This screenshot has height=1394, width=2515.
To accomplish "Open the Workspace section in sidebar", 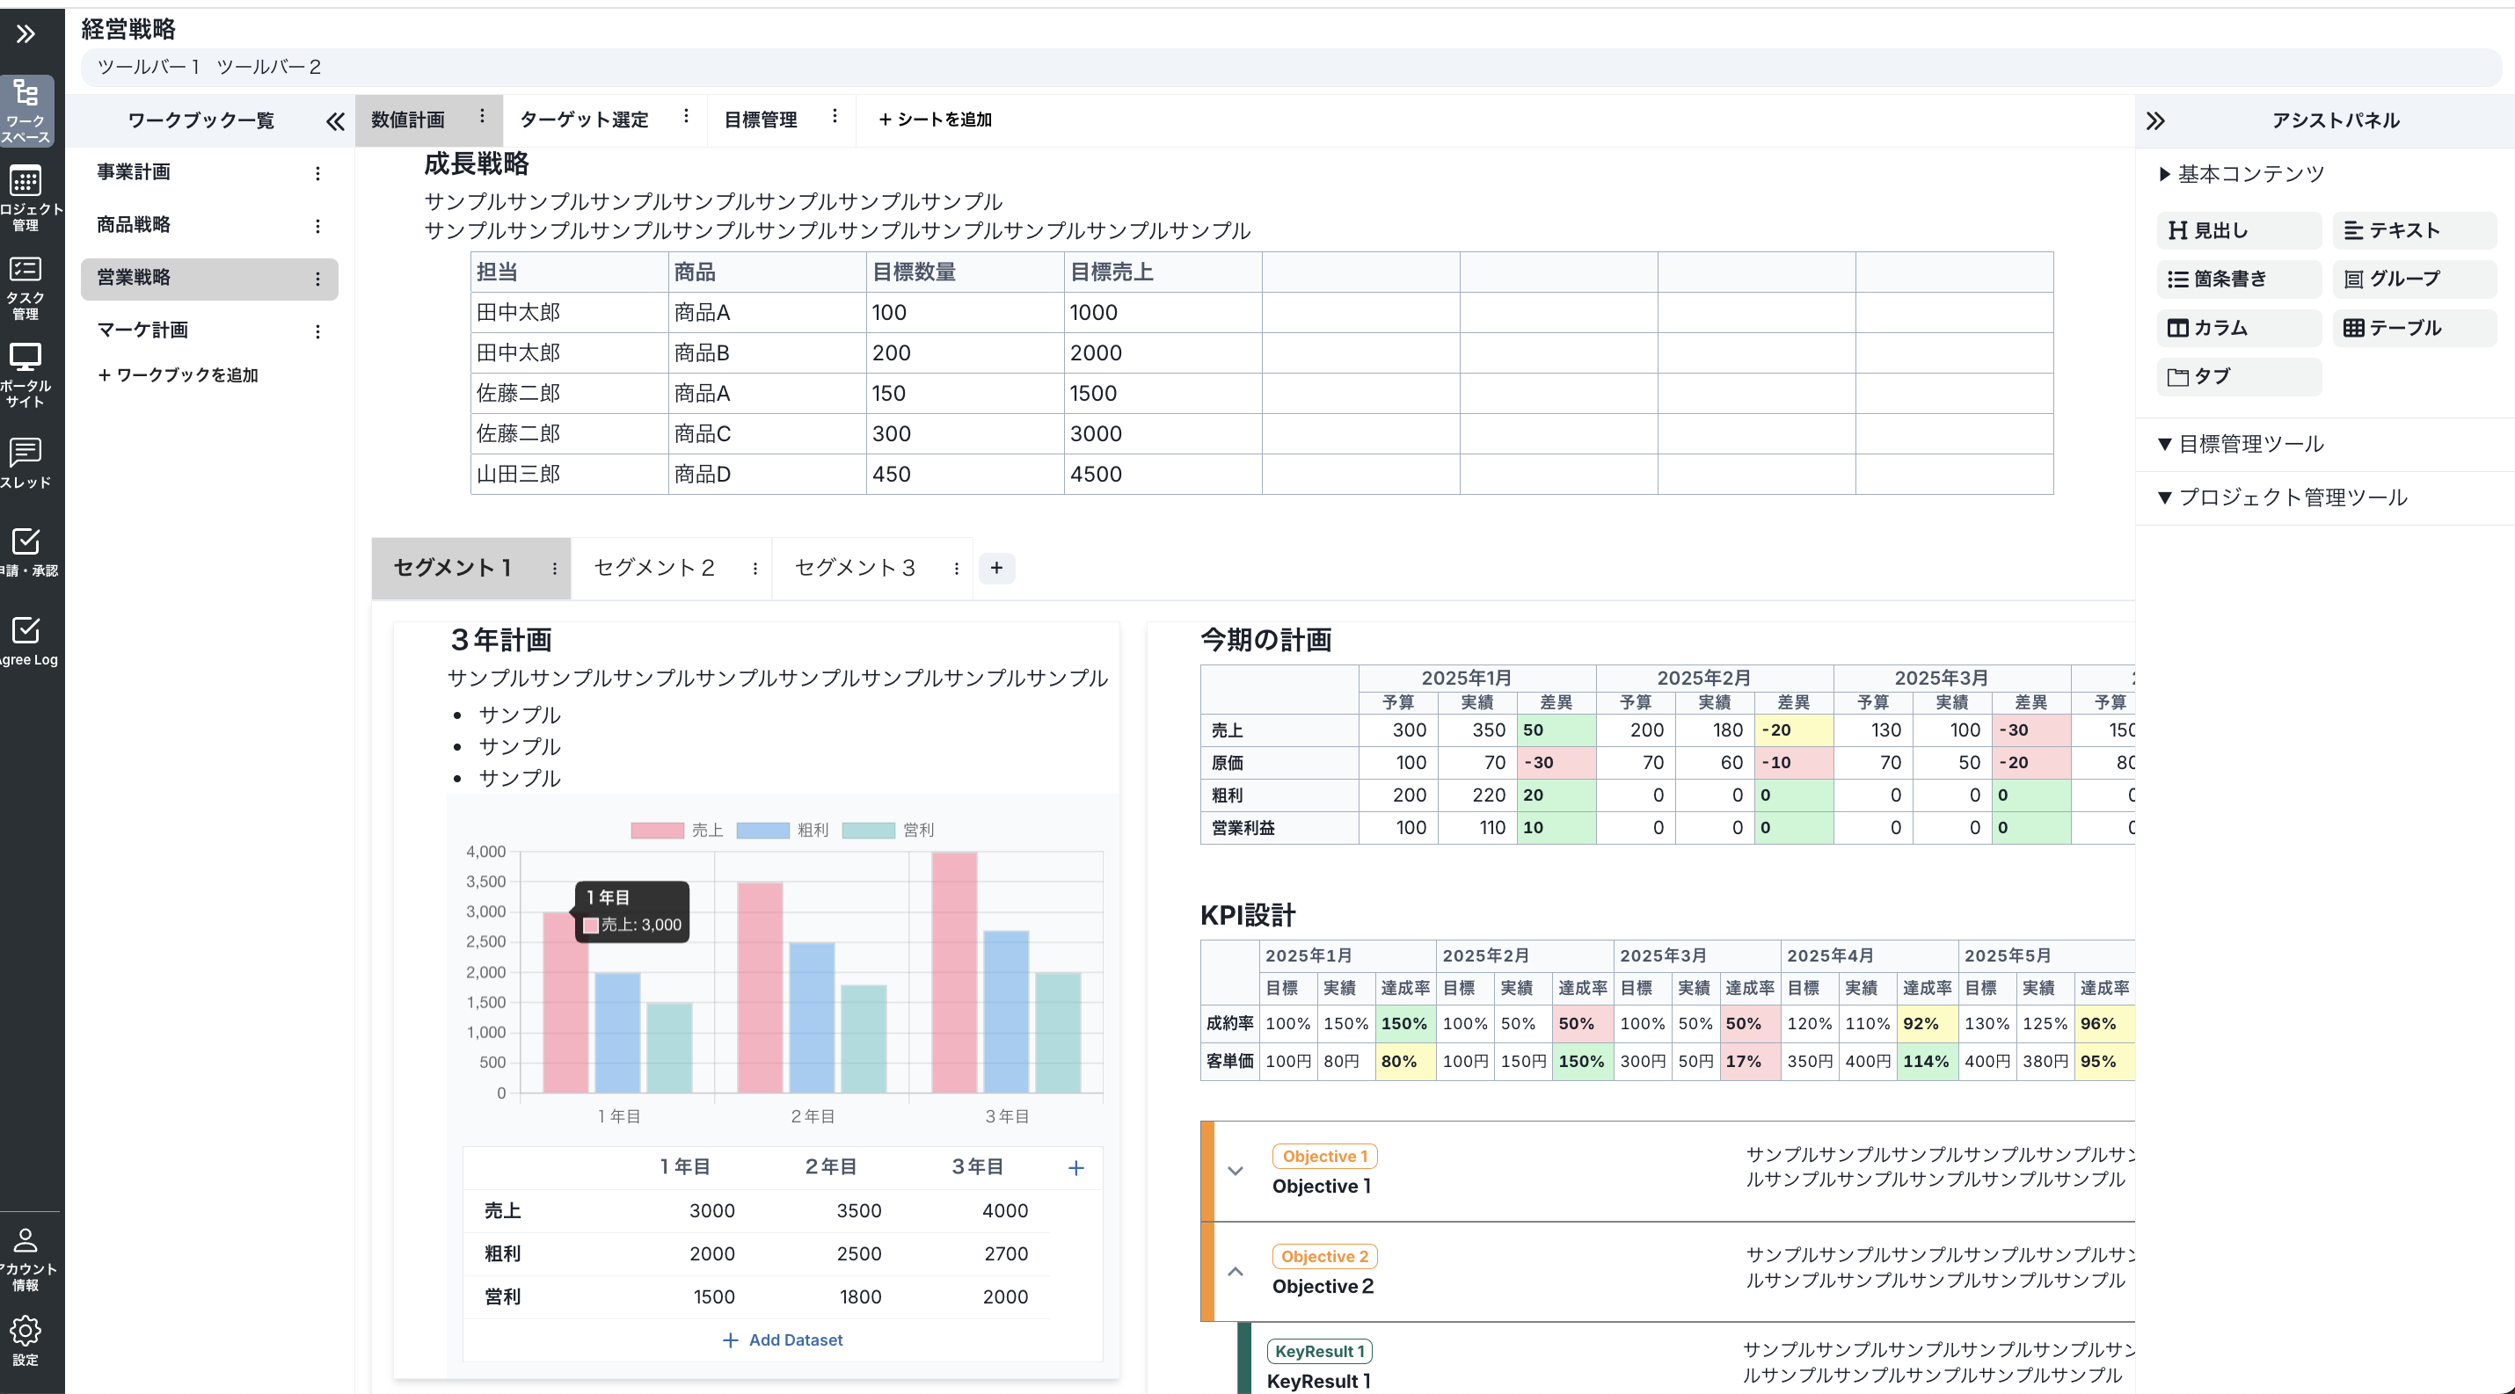I will pos(26,110).
